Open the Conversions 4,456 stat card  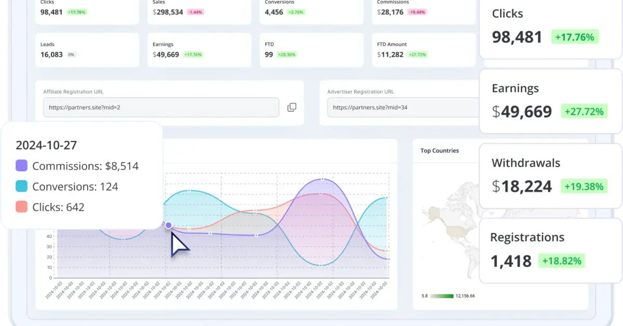(x=311, y=11)
